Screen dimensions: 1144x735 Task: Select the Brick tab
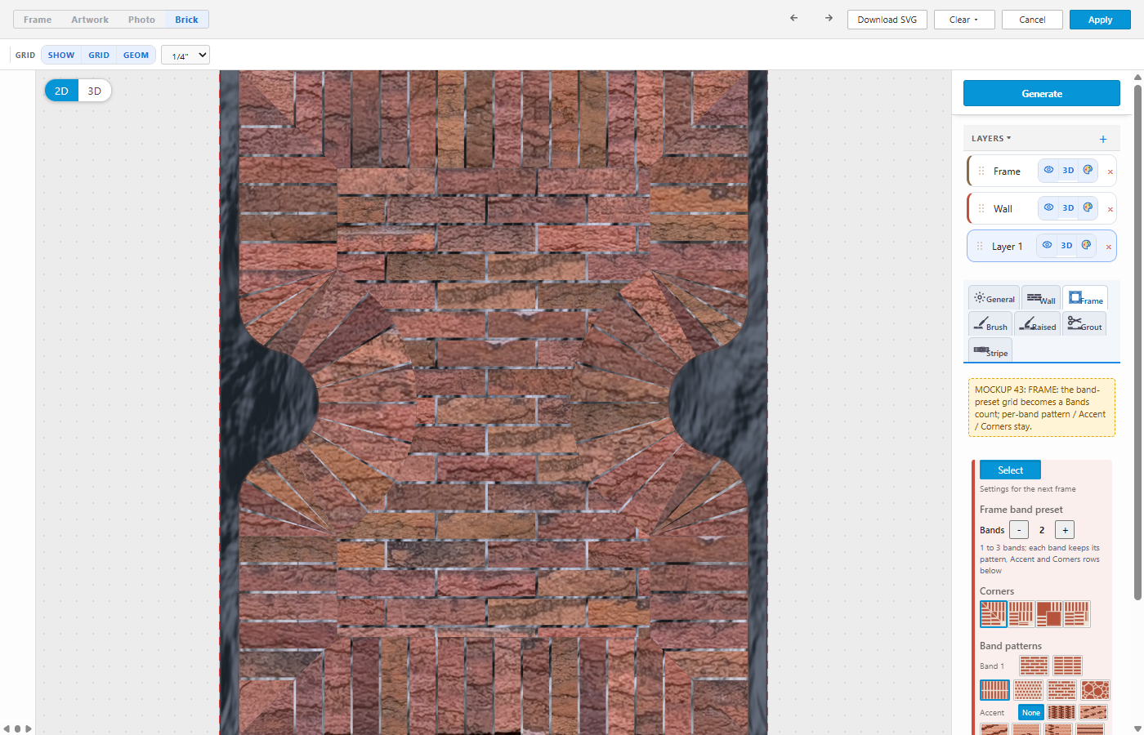tap(186, 20)
